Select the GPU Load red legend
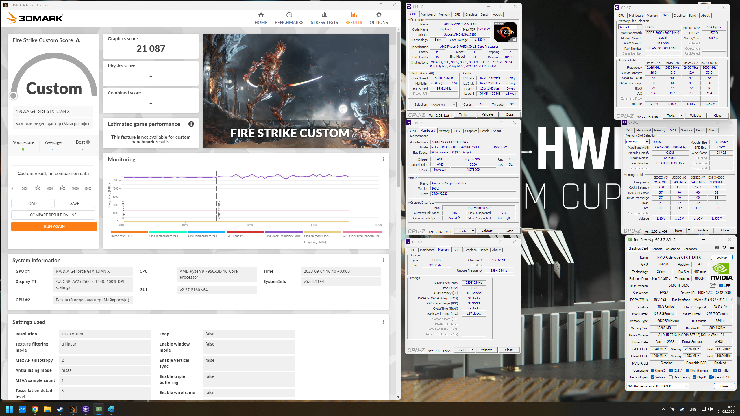Viewport: 740px width, 416px height. [x=245, y=234]
